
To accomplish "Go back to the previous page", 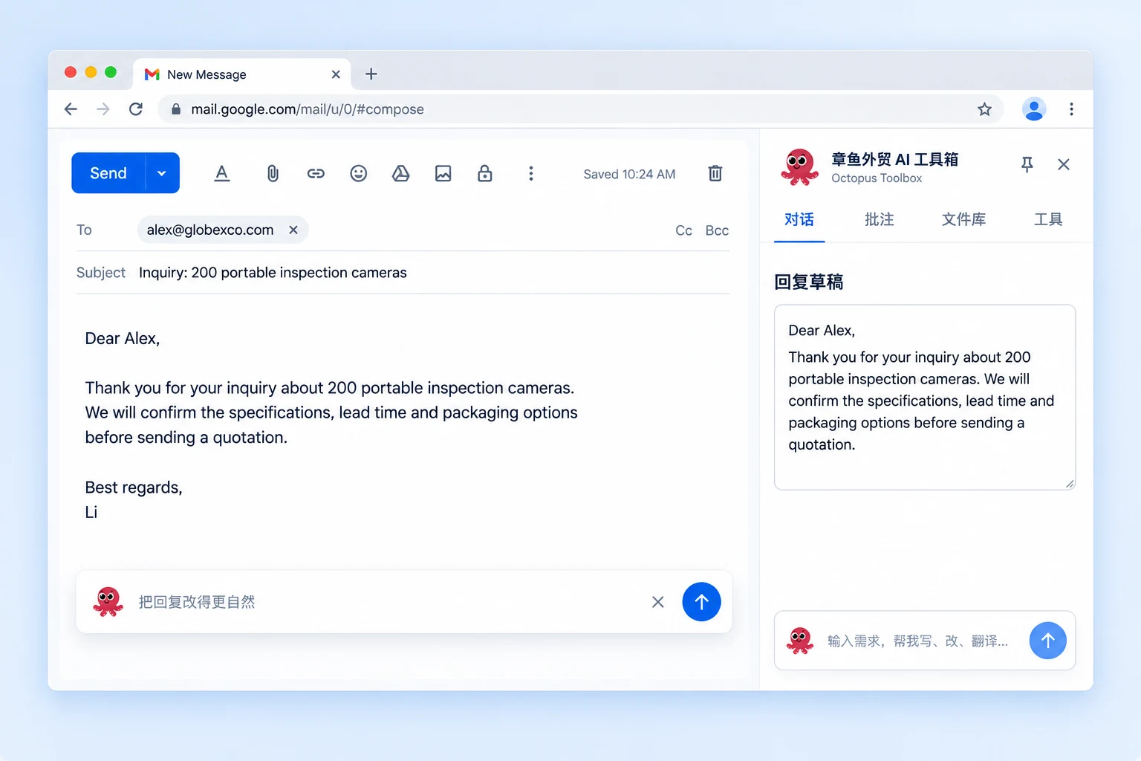I will coord(71,109).
